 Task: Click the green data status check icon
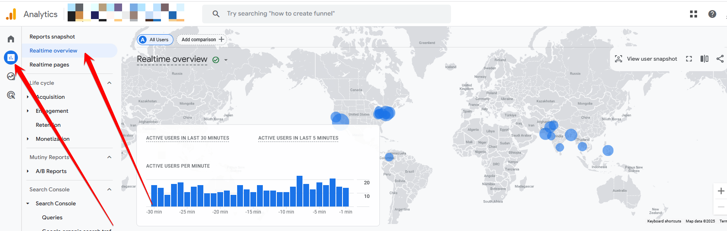pyautogui.click(x=216, y=60)
